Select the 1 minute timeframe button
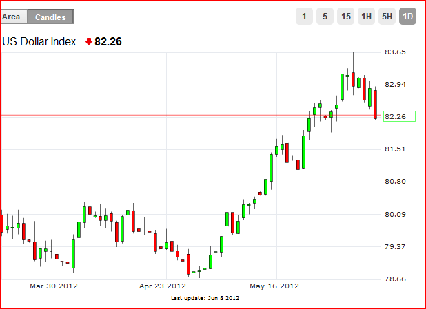The image size is (426, 309). (x=304, y=17)
